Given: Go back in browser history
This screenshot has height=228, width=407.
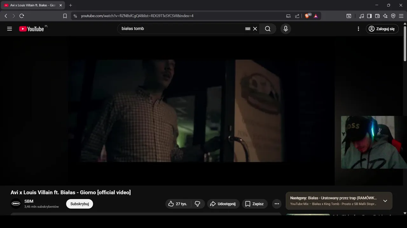Looking at the screenshot, I should (6, 16).
